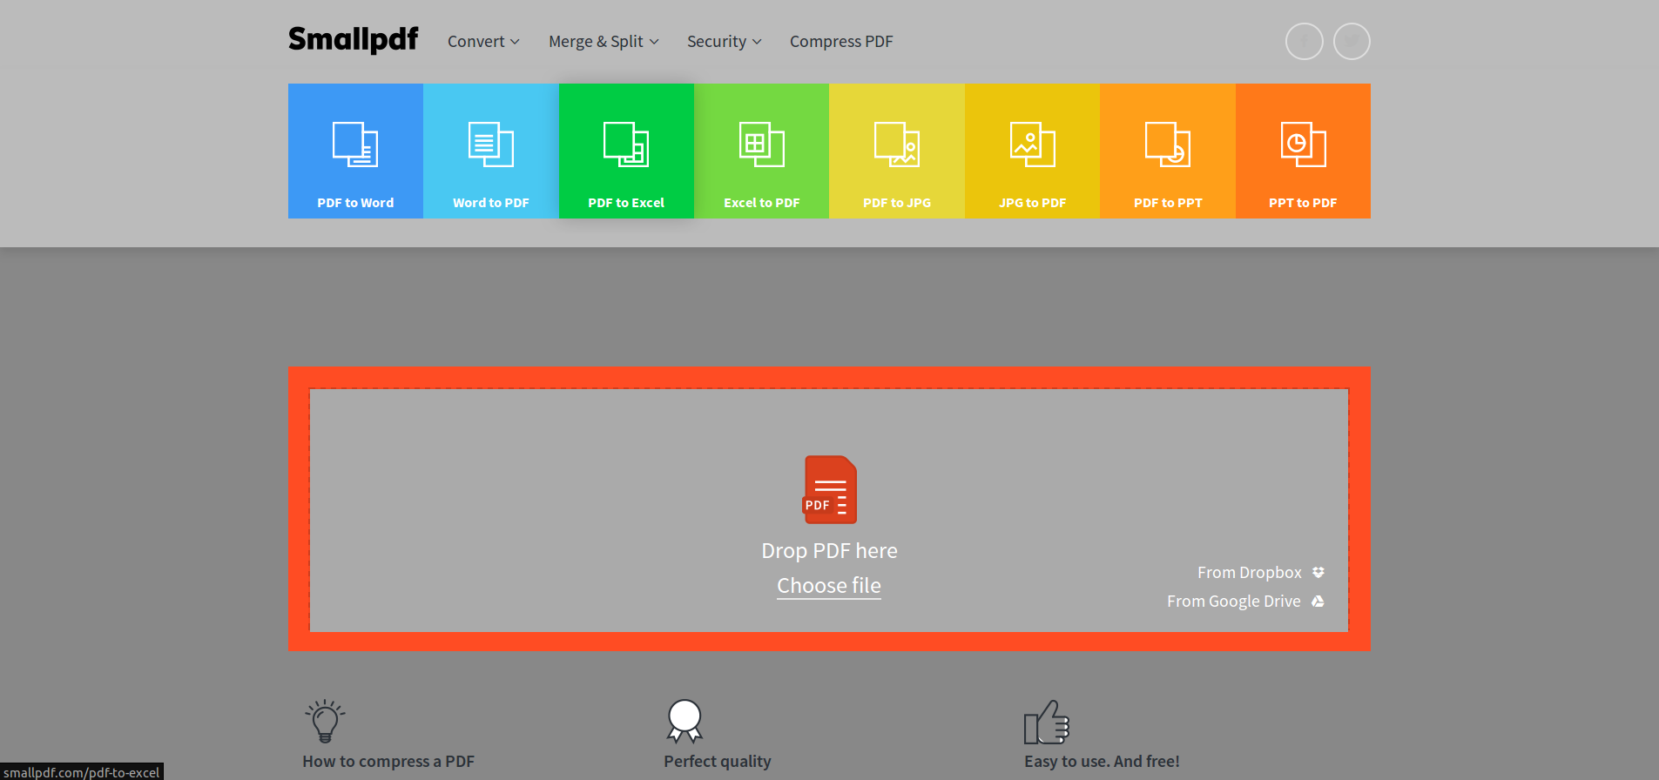
Task: Import a file From Google Drive
Action: point(1245,601)
